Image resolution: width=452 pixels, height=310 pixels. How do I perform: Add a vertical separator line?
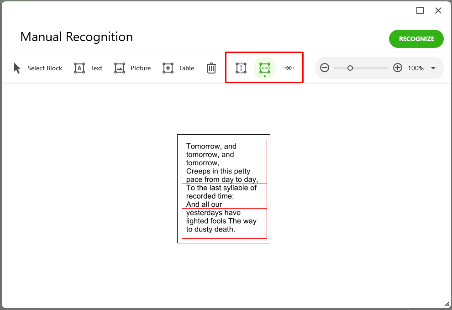tap(241, 68)
